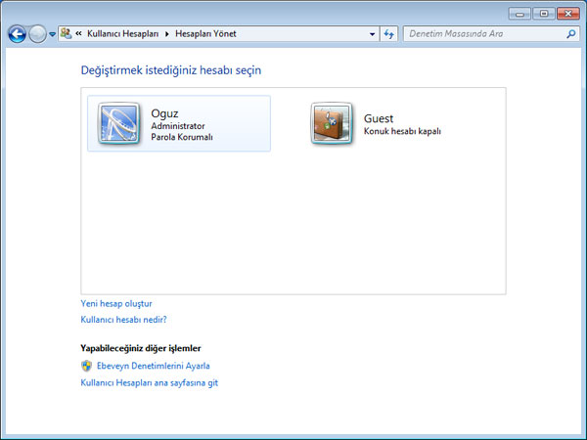Open the Guest account suitcase picture
587x440 pixels.
coord(332,123)
